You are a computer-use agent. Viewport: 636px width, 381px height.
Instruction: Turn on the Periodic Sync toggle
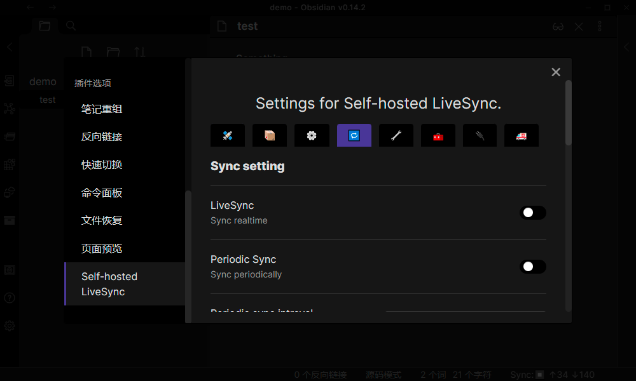[x=532, y=267]
